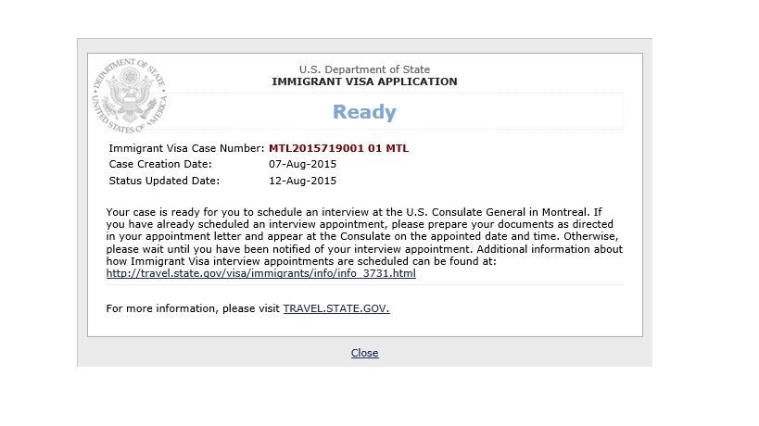759x426 pixels.
Task: Click the 'For more information' text
Action: 193,308
